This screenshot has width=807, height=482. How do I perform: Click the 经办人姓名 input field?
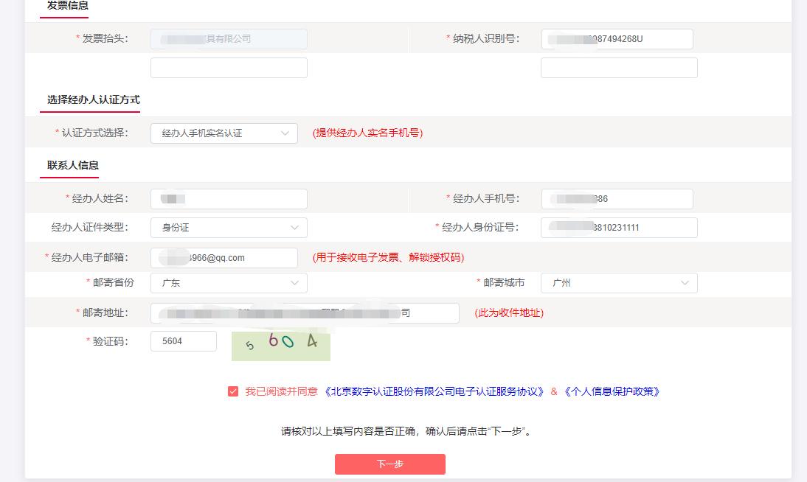(228, 198)
